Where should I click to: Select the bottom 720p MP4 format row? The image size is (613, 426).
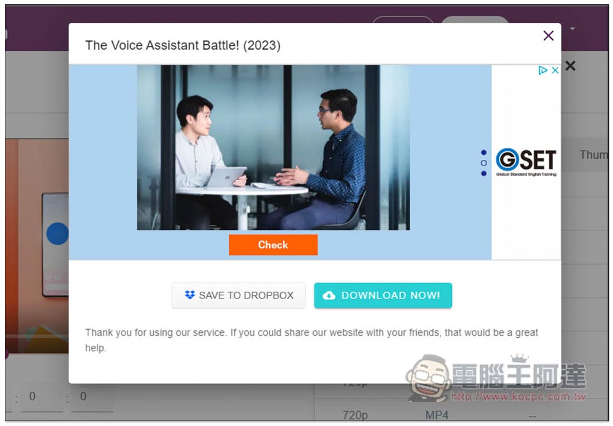click(462, 414)
